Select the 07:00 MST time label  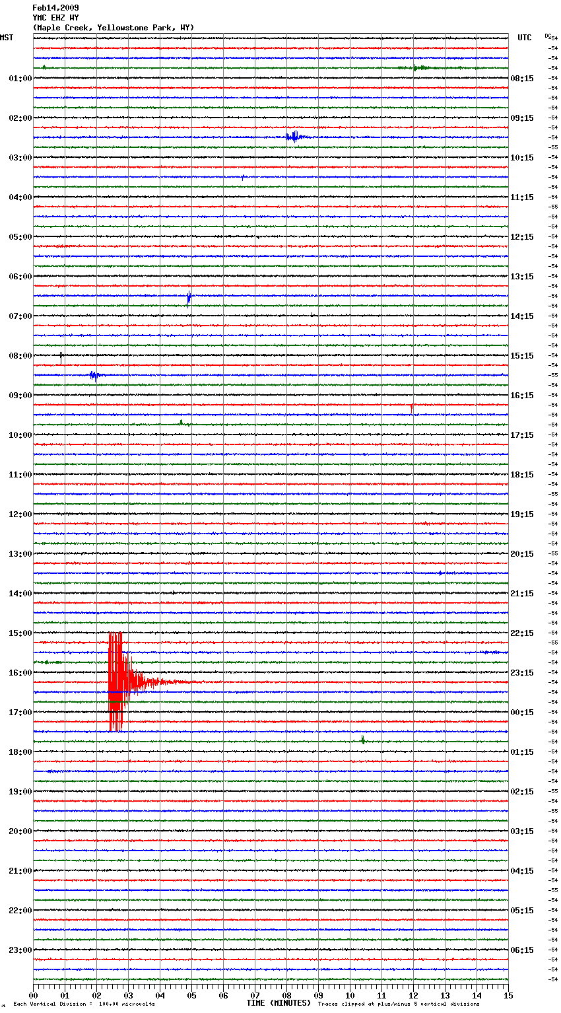(20, 316)
